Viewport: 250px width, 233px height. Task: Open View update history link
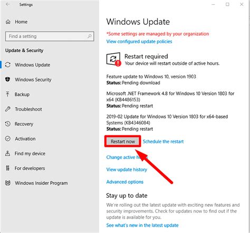coord(127,169)
